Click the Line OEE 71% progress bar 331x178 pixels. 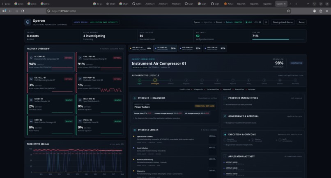pos(278,39)
